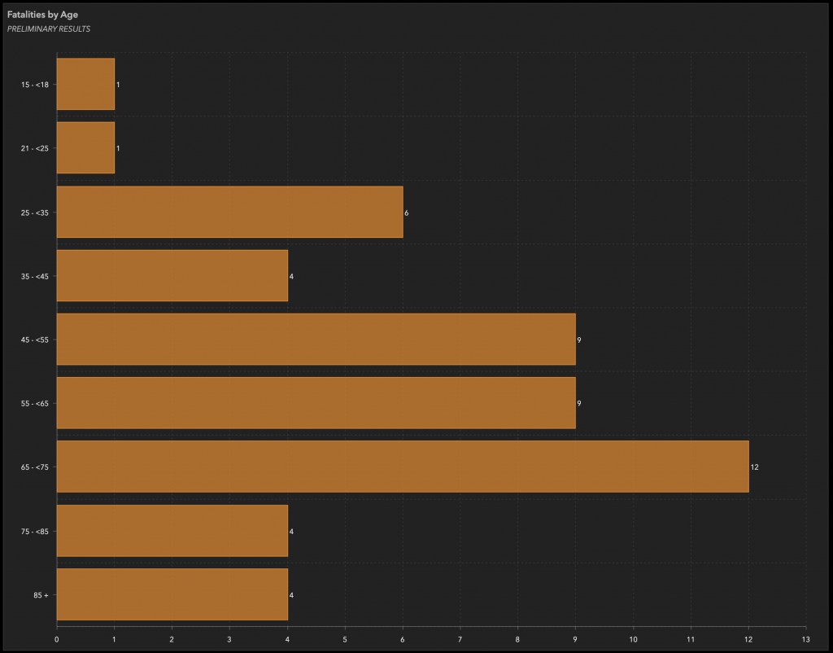Viewport: 833px width, 653px height.
Task: Click the PRELIMINARY RESULTS subtitle text
Action: click(48, 29)
